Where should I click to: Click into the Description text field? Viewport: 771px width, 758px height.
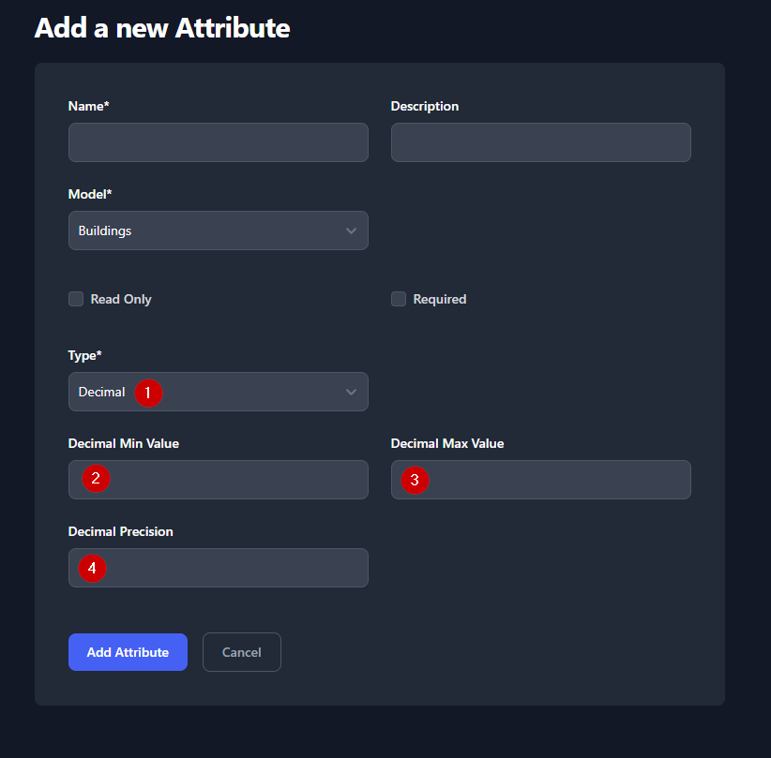540,142
